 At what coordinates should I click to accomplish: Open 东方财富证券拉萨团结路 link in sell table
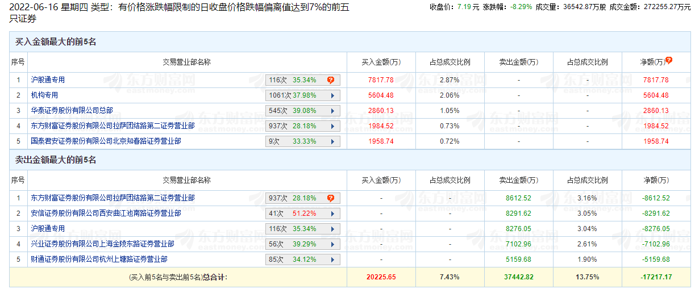pos(113,198)
